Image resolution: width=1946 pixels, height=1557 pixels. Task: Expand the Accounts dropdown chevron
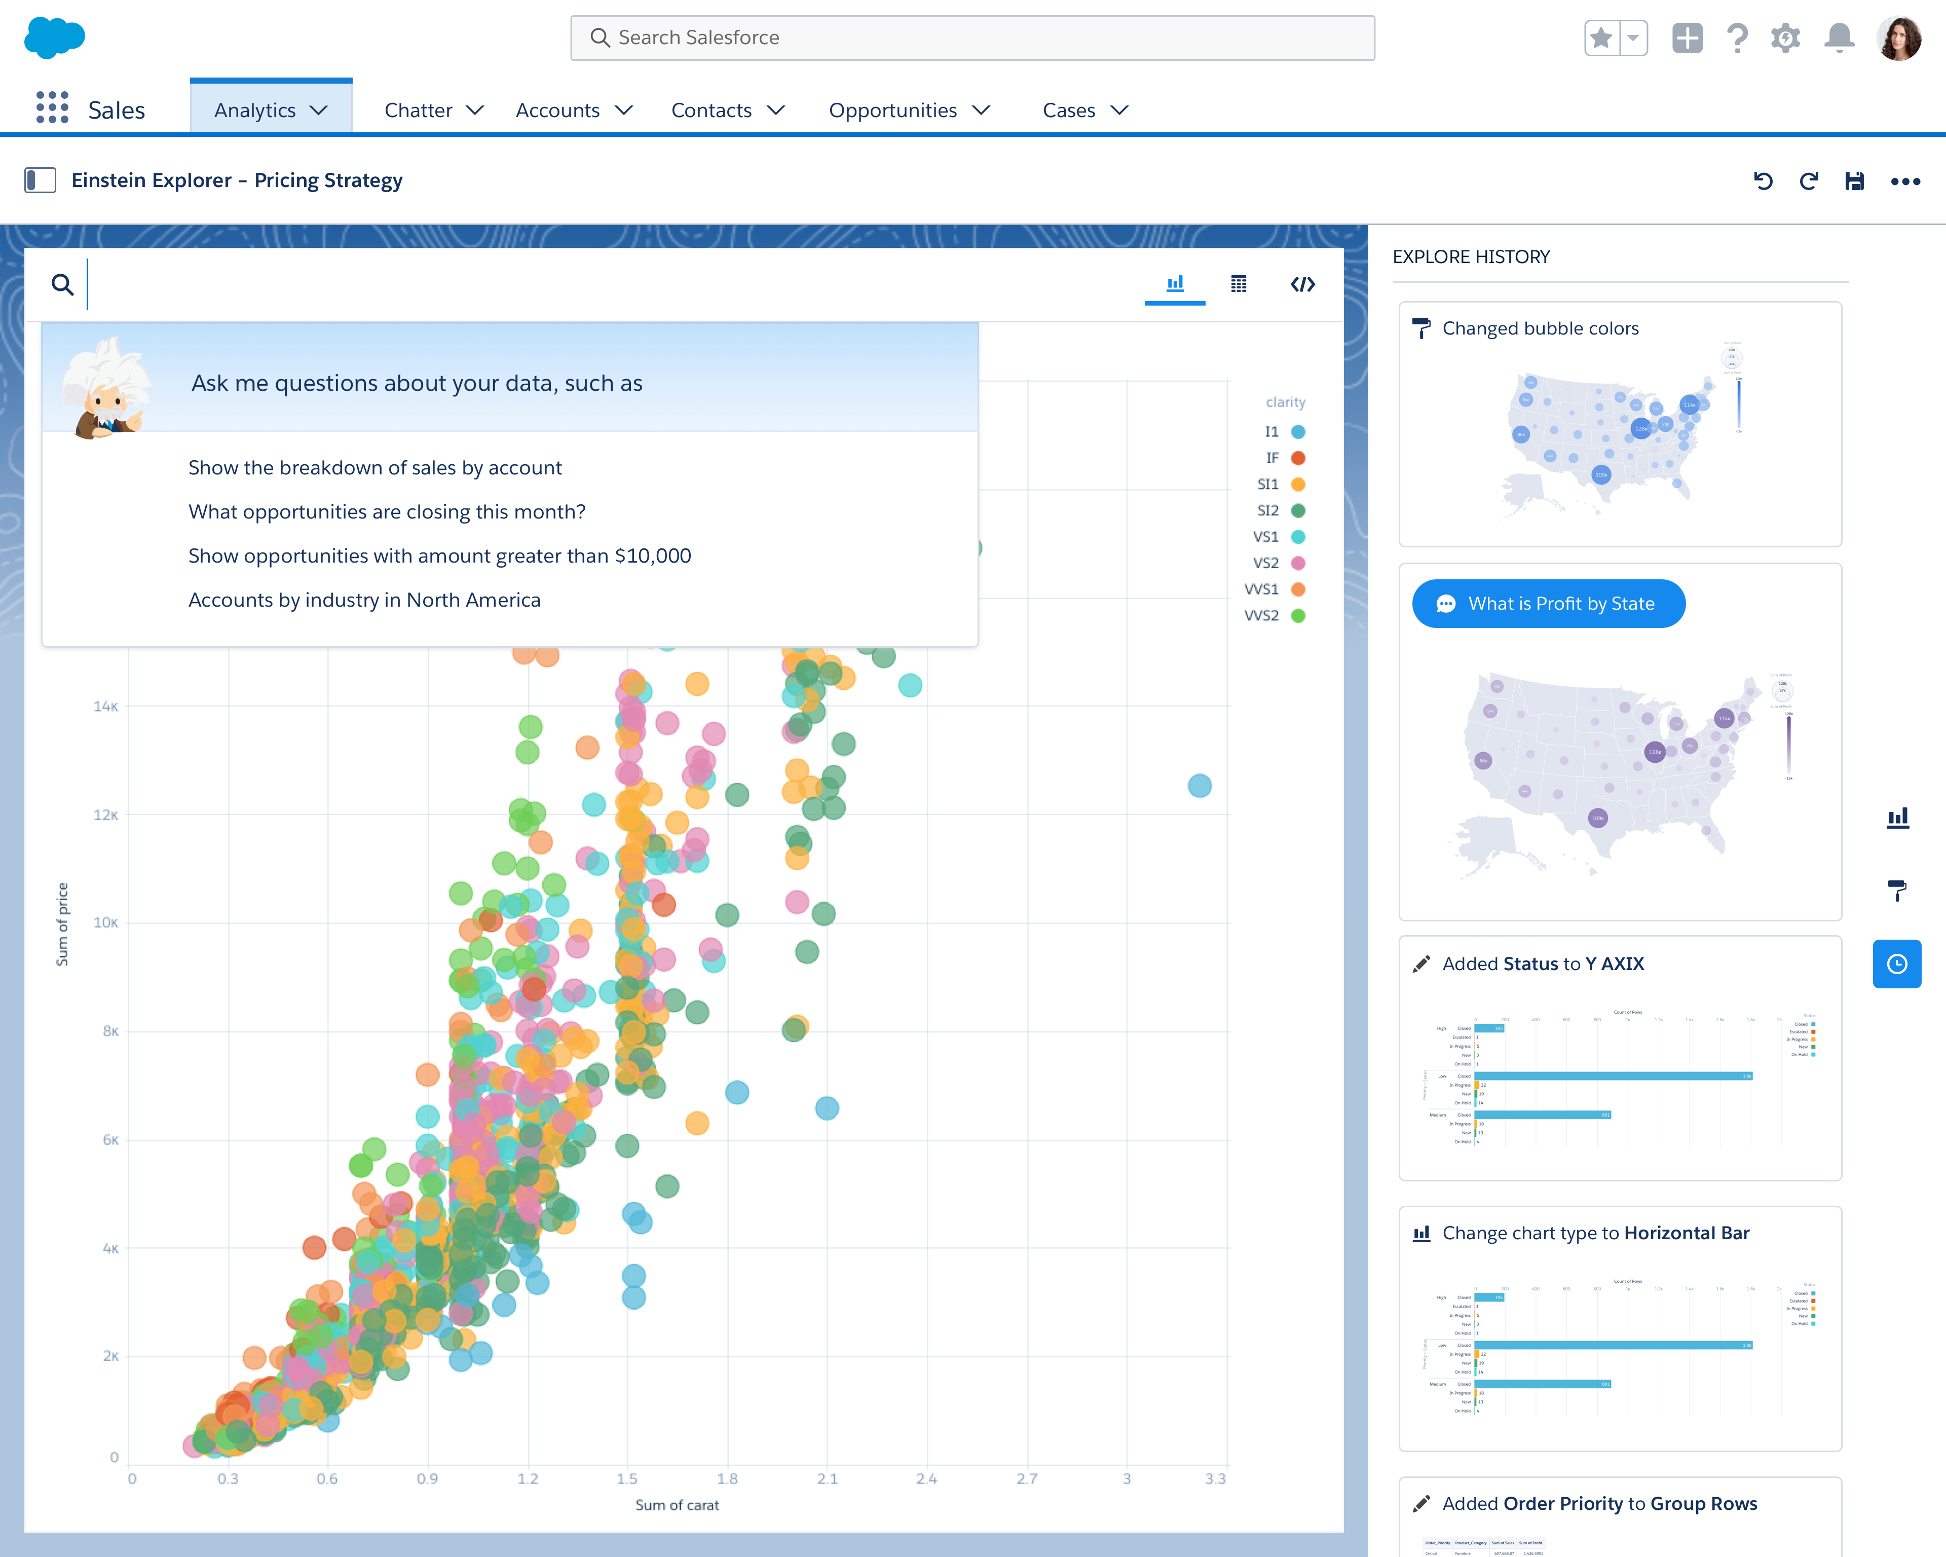(x=624, y=110)
